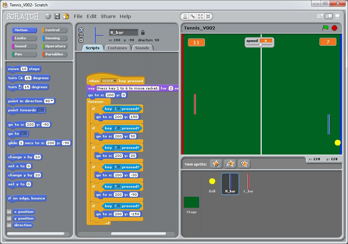Click the globe language icon
Viewport: 348px width, 244px height.
[x=48, y=16]
